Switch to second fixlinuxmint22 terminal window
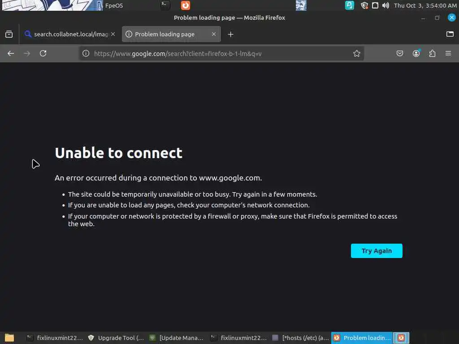Screen dimensions: 459x344 [x=238, y=338]
